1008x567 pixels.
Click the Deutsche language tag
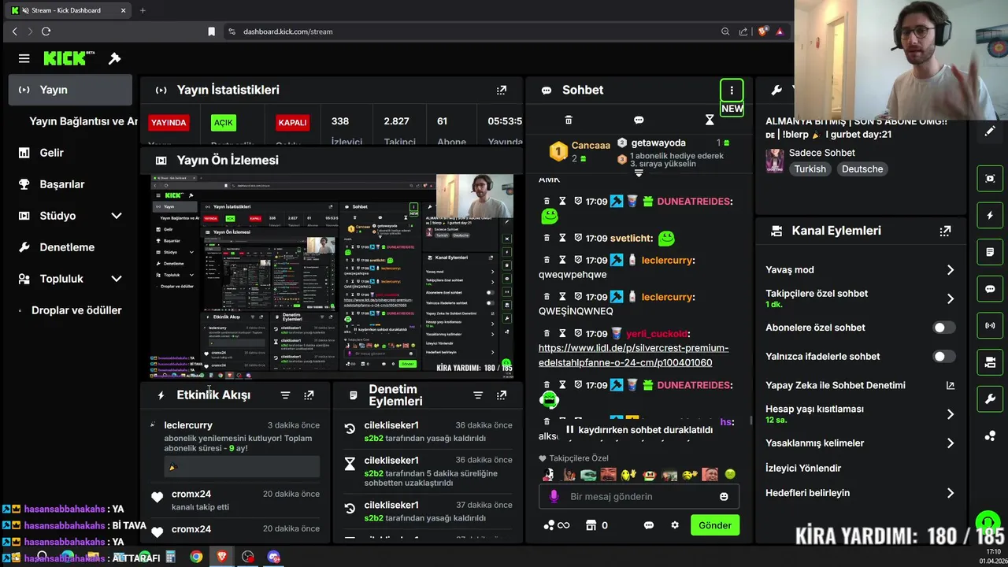[862, 169]
